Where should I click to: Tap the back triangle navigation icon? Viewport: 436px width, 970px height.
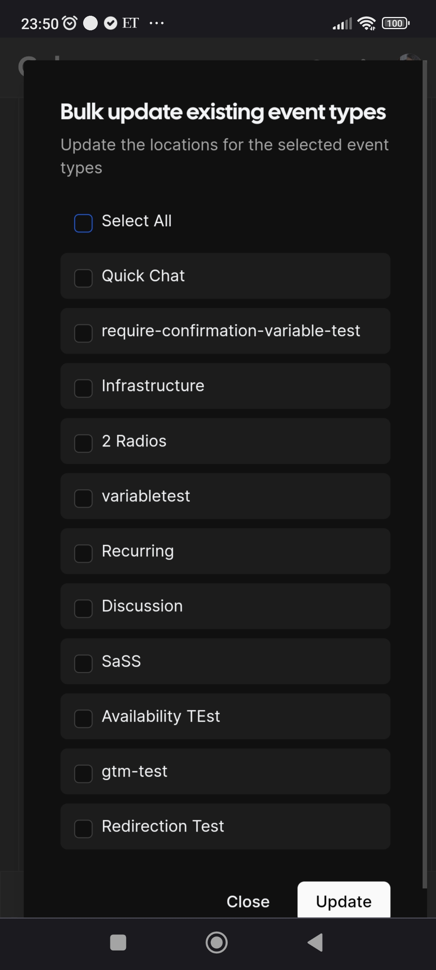click(x=316, y=943)
